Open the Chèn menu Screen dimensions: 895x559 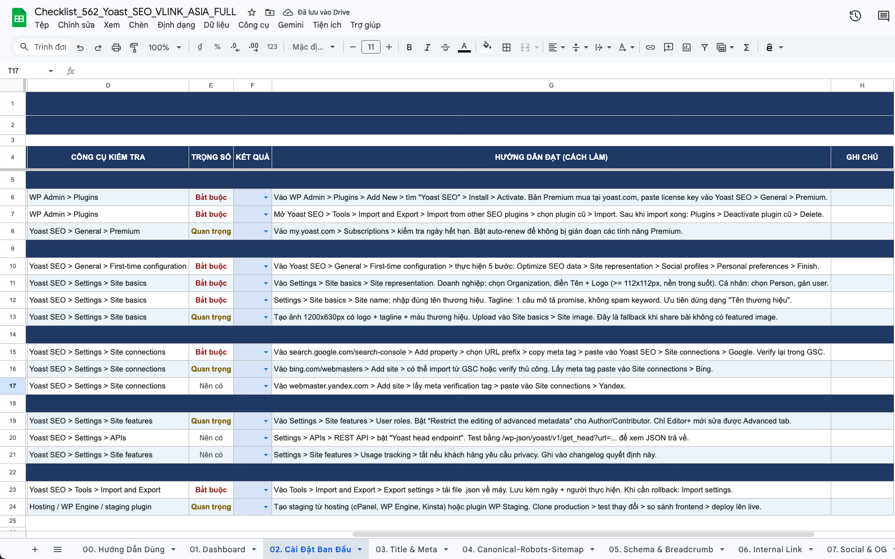click(x=138, y=25)
